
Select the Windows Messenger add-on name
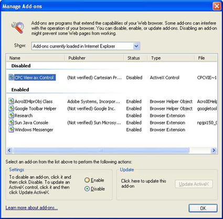(x=34, y=130)
